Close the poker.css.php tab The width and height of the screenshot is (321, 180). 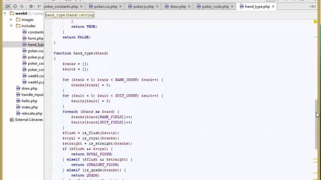tap(120, 6)
